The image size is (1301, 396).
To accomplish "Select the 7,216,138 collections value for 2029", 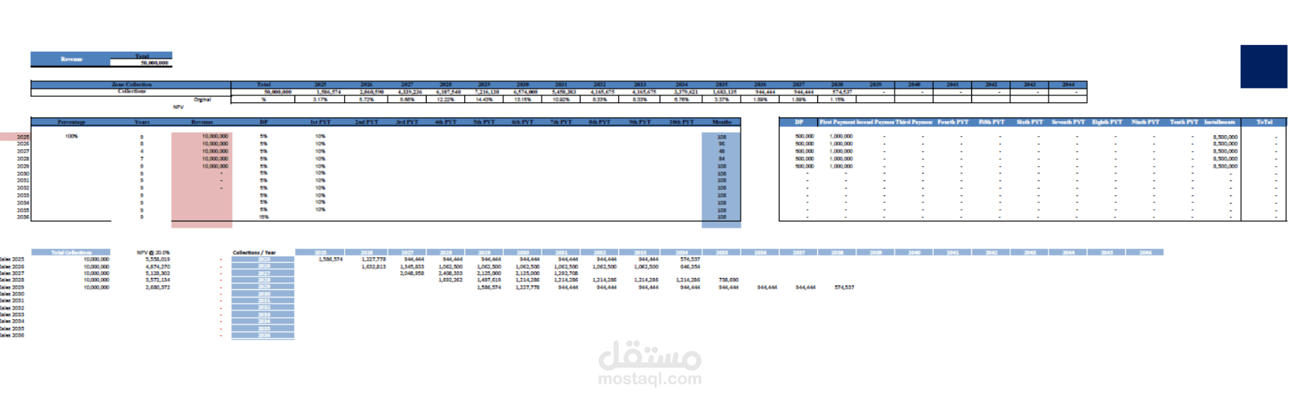I will click(487, 92).
